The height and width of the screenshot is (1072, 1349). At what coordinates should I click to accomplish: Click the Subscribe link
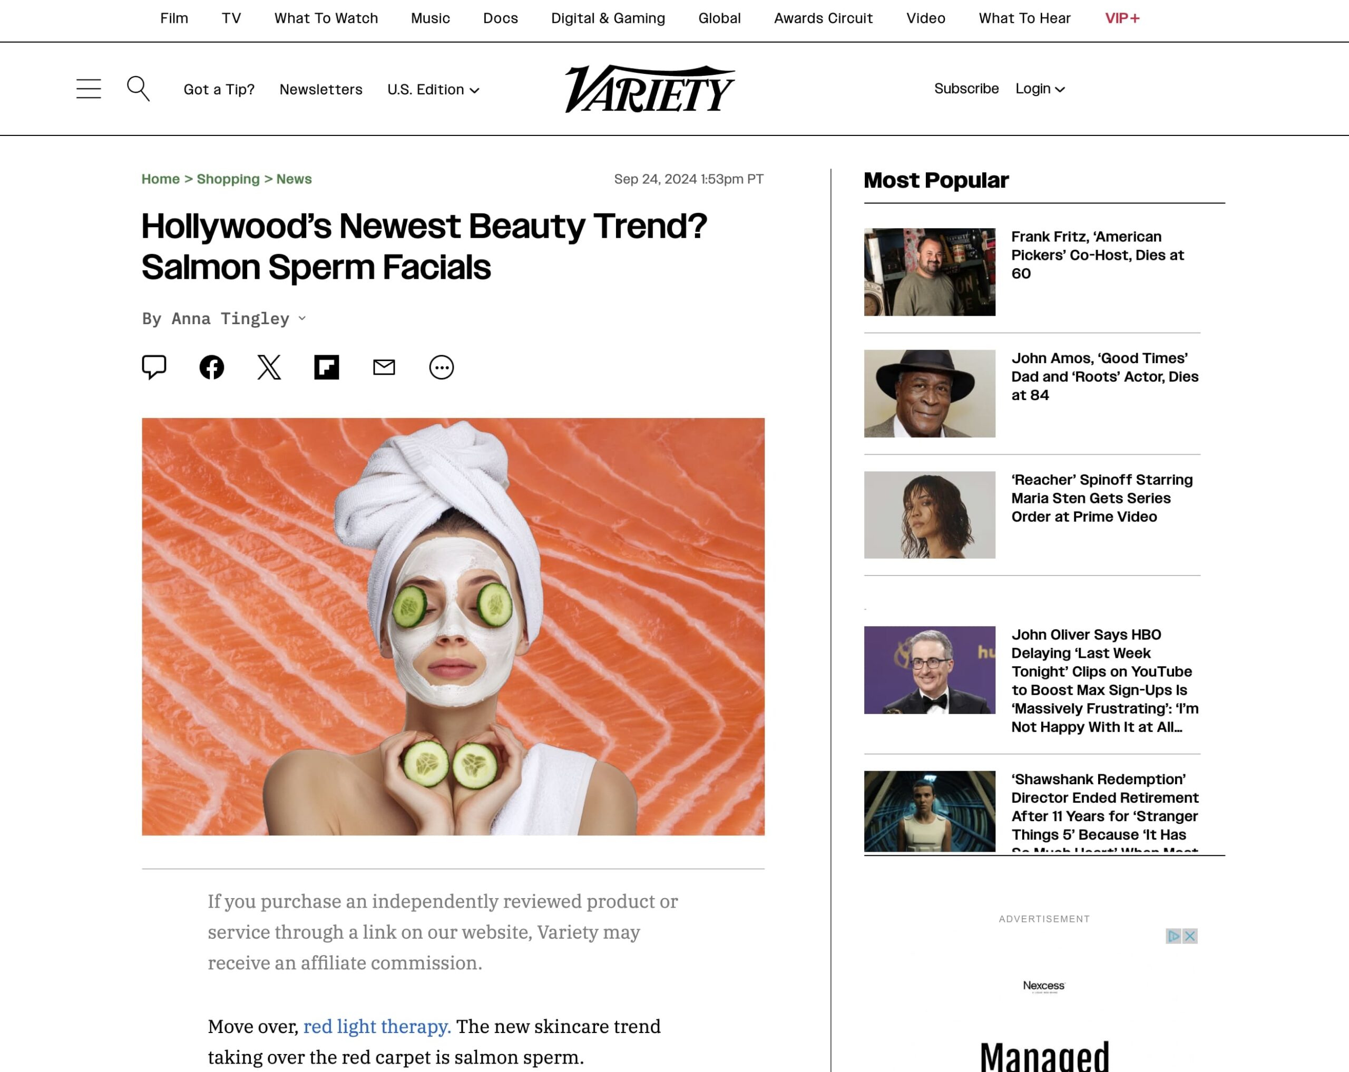(x=966, y=89)
